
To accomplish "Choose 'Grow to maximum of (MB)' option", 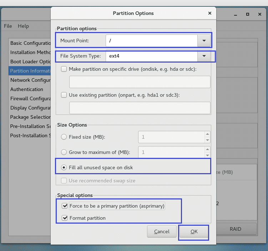I will click(x=64, y=152).
